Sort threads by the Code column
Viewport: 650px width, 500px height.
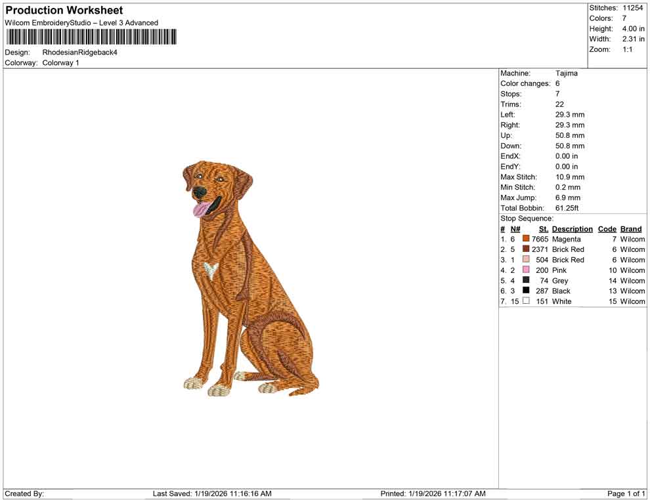(607, 228)
